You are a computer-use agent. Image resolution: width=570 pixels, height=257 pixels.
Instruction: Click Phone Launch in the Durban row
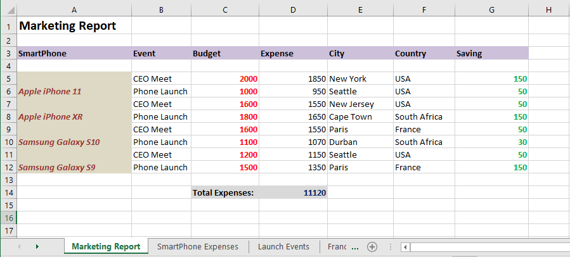point(161,142)
